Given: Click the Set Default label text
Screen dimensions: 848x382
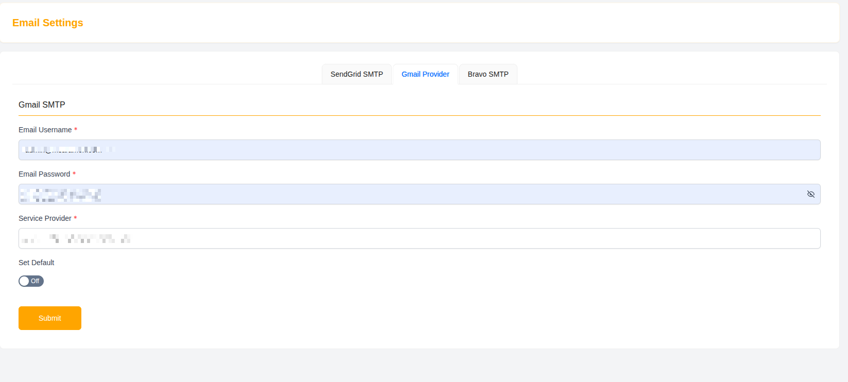Looking at the screenshot, I should coord(37,263).
